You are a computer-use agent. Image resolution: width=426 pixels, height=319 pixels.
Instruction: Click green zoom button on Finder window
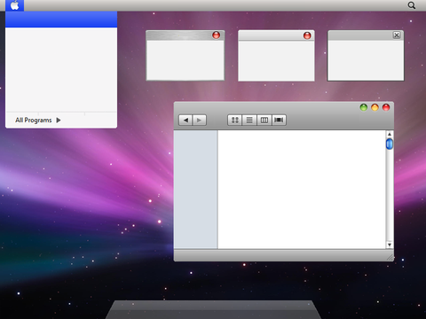click(364, 107)
